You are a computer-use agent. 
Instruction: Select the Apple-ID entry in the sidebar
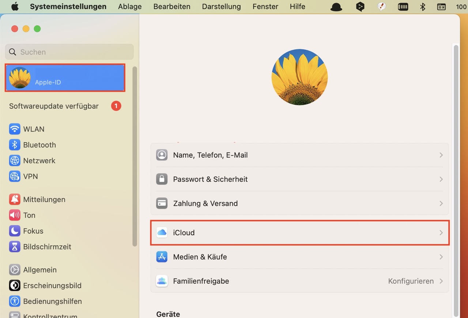click(65, 77)
